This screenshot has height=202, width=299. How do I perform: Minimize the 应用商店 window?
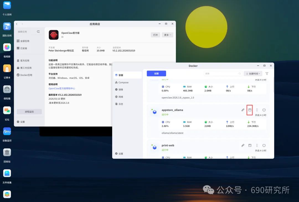(160, 24)
